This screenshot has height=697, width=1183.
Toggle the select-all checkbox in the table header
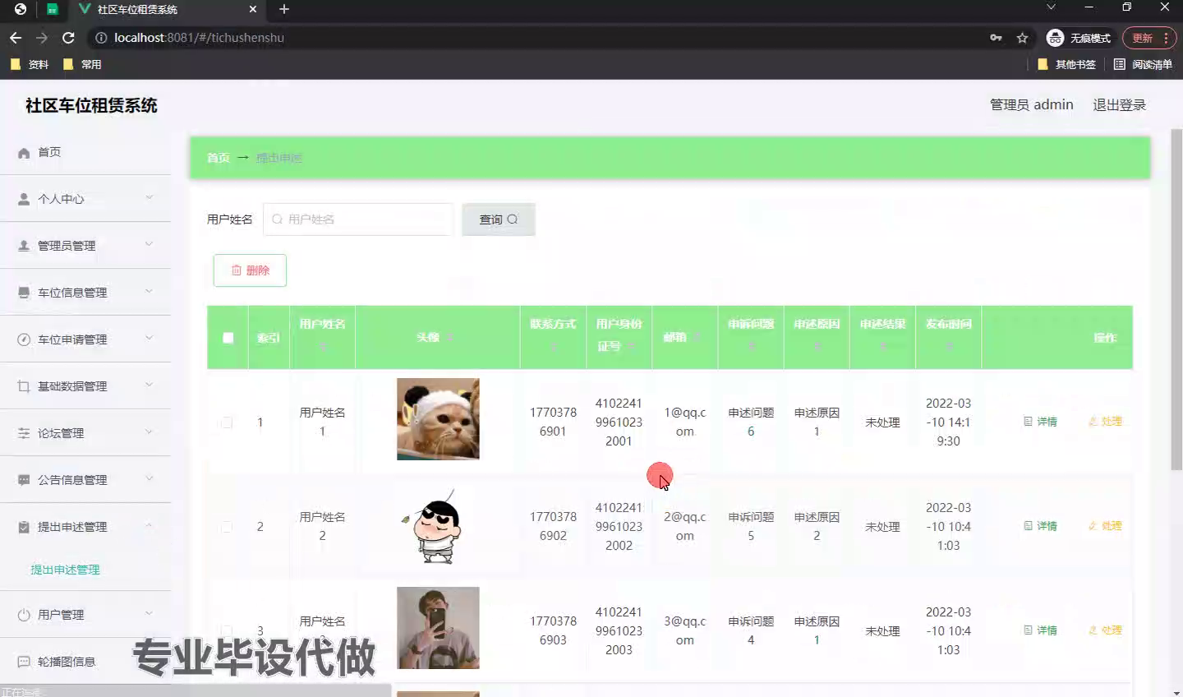[x=228, y=338]
